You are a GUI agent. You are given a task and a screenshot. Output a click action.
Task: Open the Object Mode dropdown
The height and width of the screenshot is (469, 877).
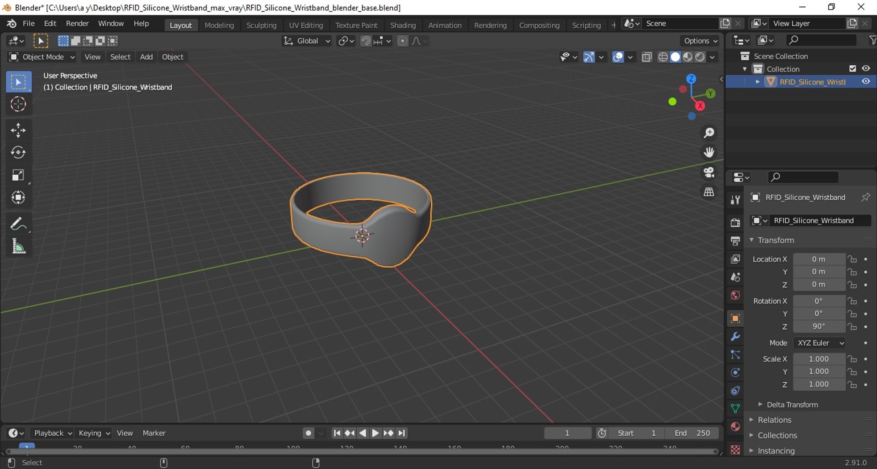(x=42, y=57)
